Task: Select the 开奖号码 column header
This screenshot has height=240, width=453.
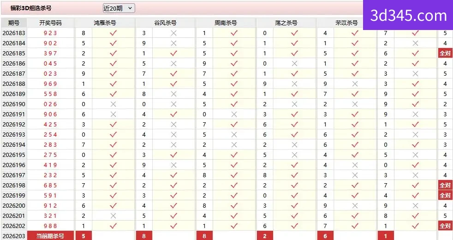Action: 51,23
